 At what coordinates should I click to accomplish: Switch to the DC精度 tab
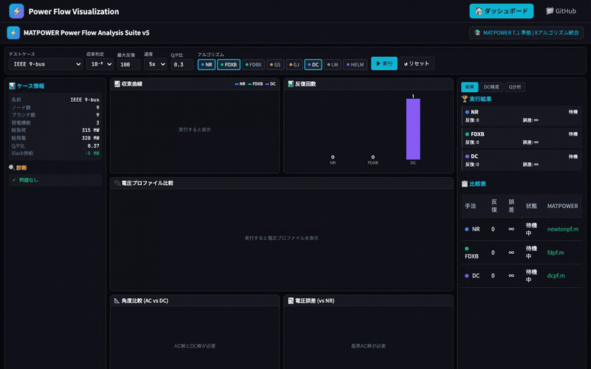point(492,86)
